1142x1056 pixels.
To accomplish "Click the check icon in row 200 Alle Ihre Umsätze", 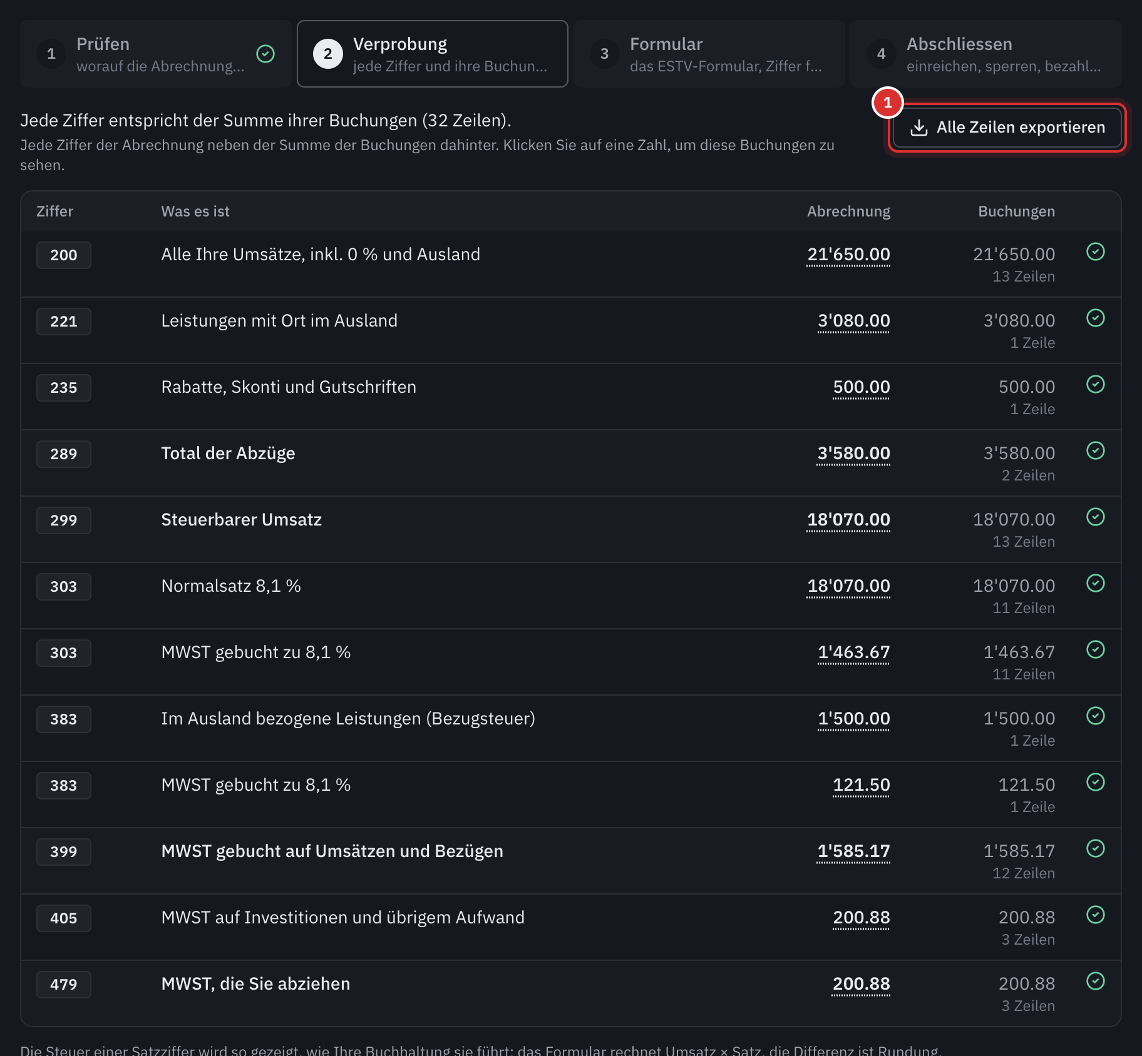I will (1095, 251).
